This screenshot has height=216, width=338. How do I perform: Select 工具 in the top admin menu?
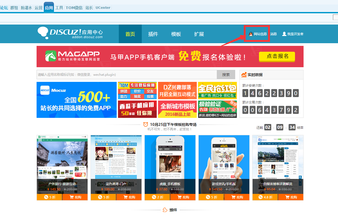[59, 8]
